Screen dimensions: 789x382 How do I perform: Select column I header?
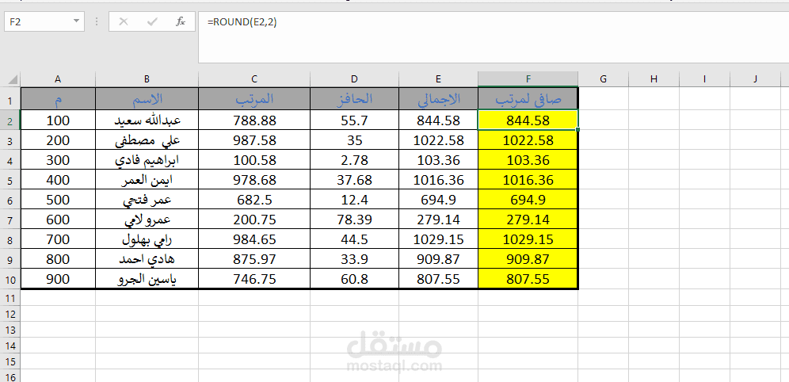click(x=704, y=79)
